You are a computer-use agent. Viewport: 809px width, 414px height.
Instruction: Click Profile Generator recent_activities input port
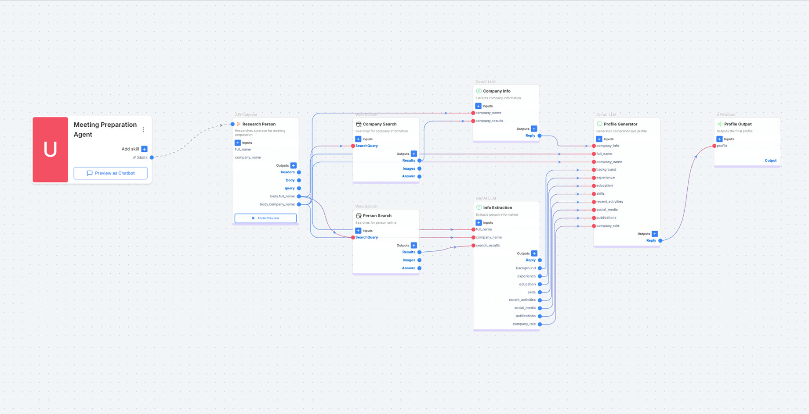[594, 202]
